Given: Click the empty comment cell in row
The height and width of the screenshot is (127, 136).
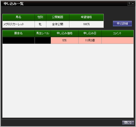Looking at the screenshot, I should pos(118,40).
